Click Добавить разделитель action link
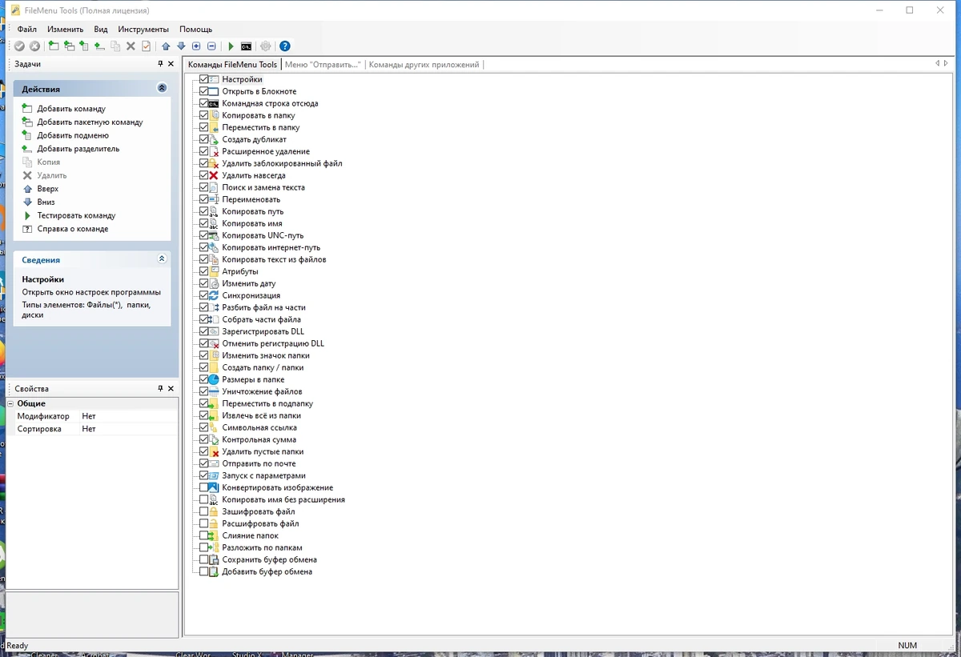 click(78, 149)
